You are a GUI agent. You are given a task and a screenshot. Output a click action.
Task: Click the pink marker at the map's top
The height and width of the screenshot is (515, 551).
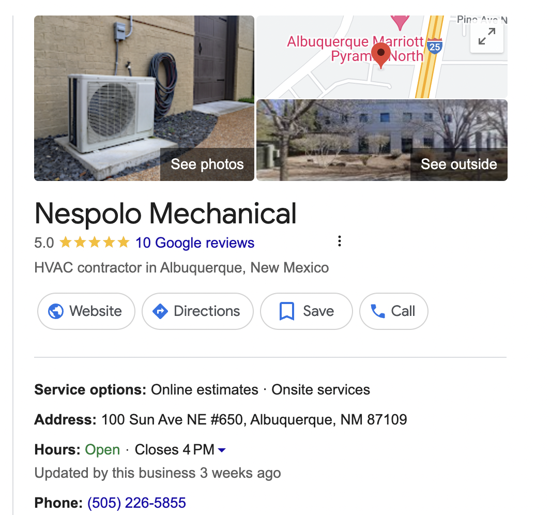400,22
